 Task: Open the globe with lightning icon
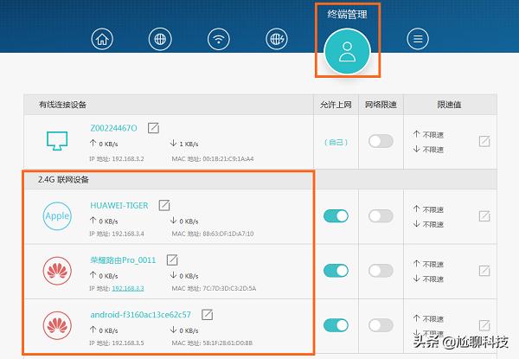pos(277,39)
